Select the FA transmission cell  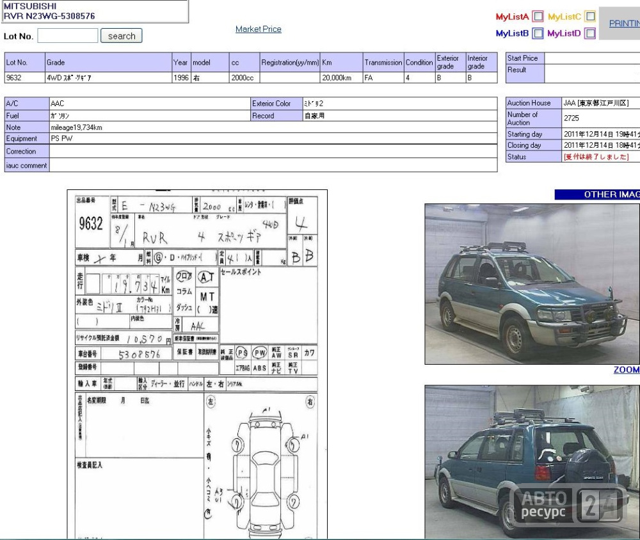pyautogui.click(x=383, y=77)
